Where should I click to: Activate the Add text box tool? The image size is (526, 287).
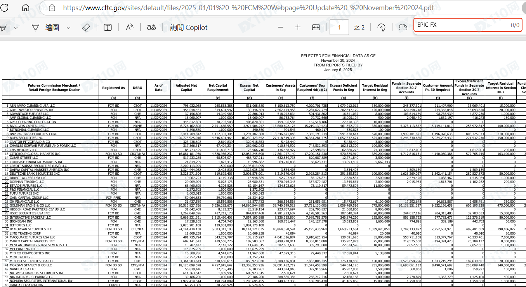click(108, 27)
